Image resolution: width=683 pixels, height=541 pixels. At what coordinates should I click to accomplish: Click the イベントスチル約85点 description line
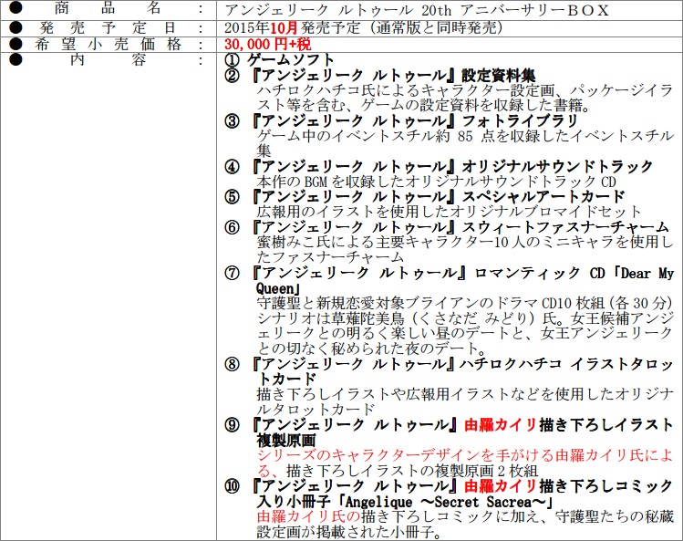[465, 136]
